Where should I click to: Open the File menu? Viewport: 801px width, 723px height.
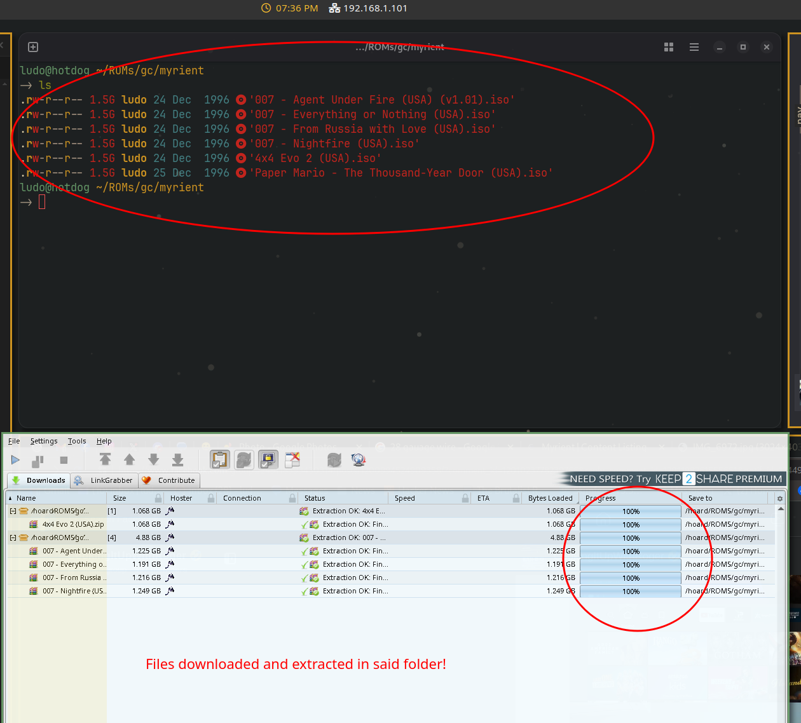[14, 441]
